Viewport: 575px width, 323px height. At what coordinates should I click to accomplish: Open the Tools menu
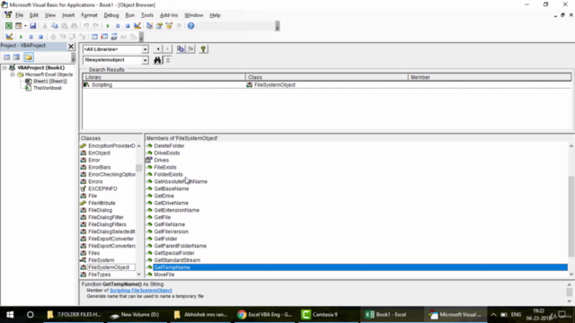(x=147, y=15)
